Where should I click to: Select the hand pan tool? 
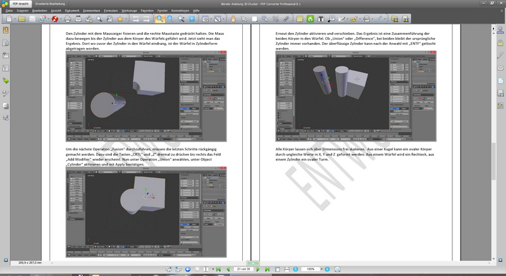point(233,19)
